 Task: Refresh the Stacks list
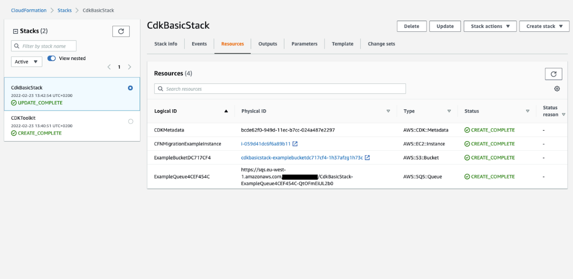pos(121,31)
